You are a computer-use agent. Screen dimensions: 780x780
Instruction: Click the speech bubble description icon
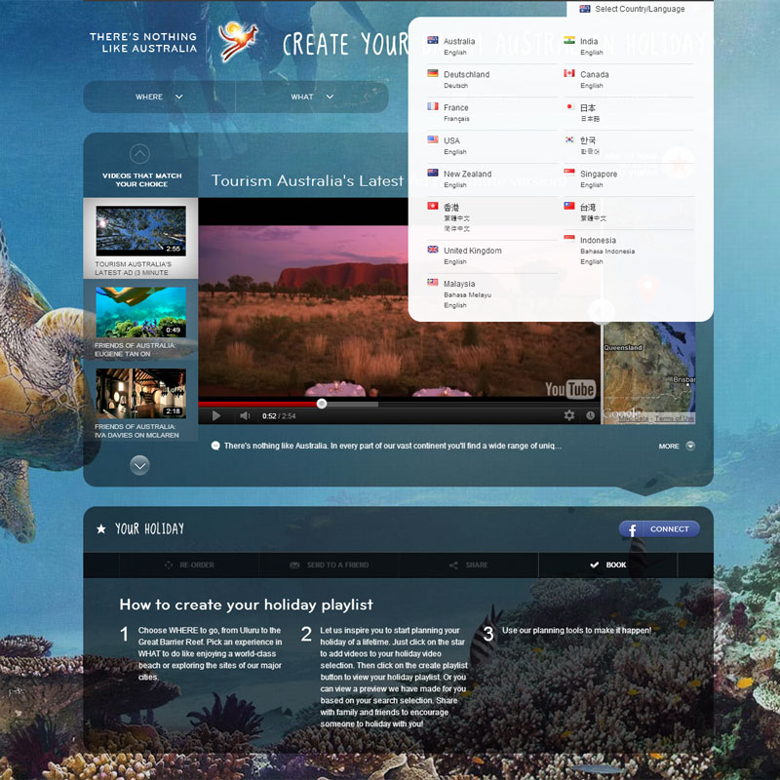coord(215,447)
